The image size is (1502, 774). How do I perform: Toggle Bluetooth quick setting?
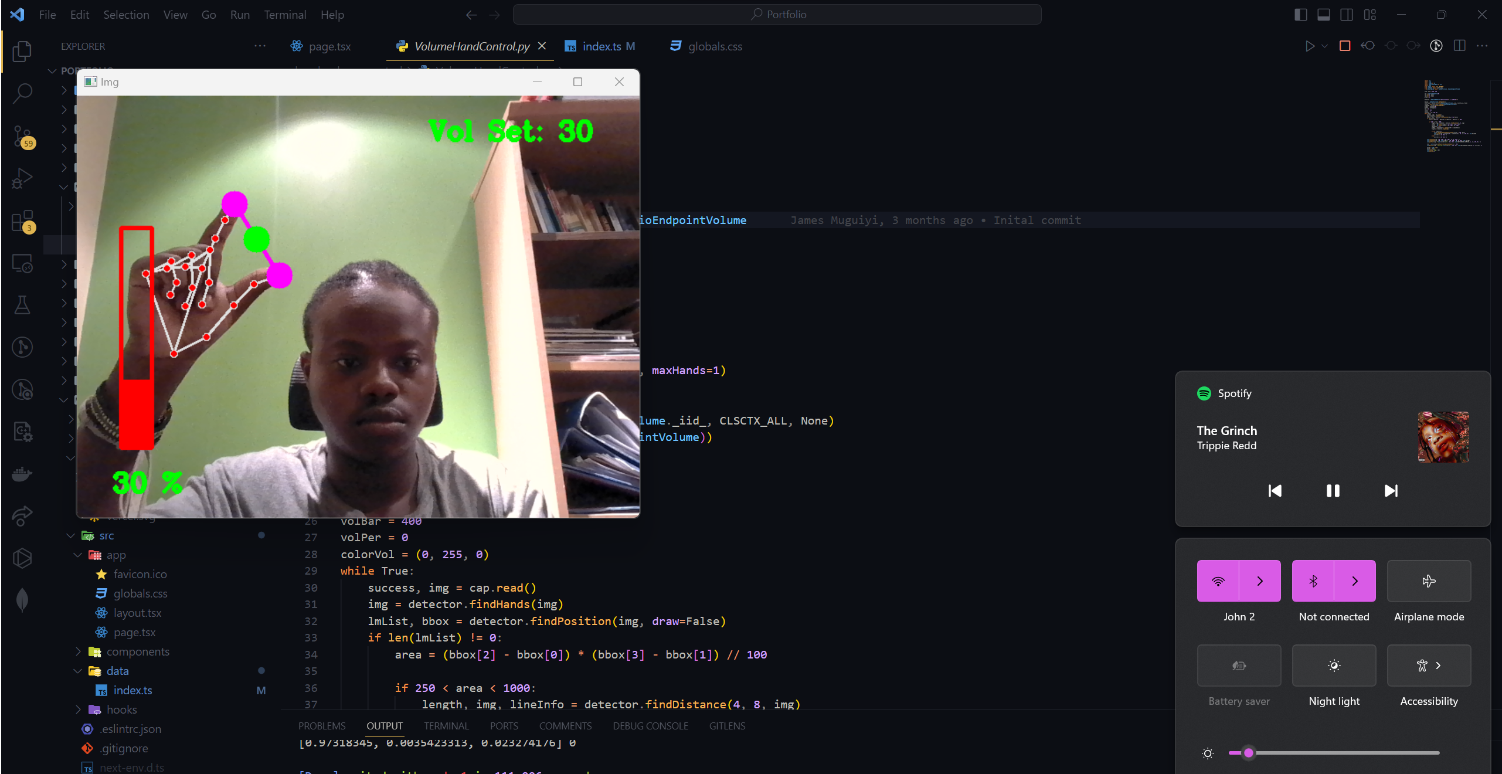pos(1313,581)
